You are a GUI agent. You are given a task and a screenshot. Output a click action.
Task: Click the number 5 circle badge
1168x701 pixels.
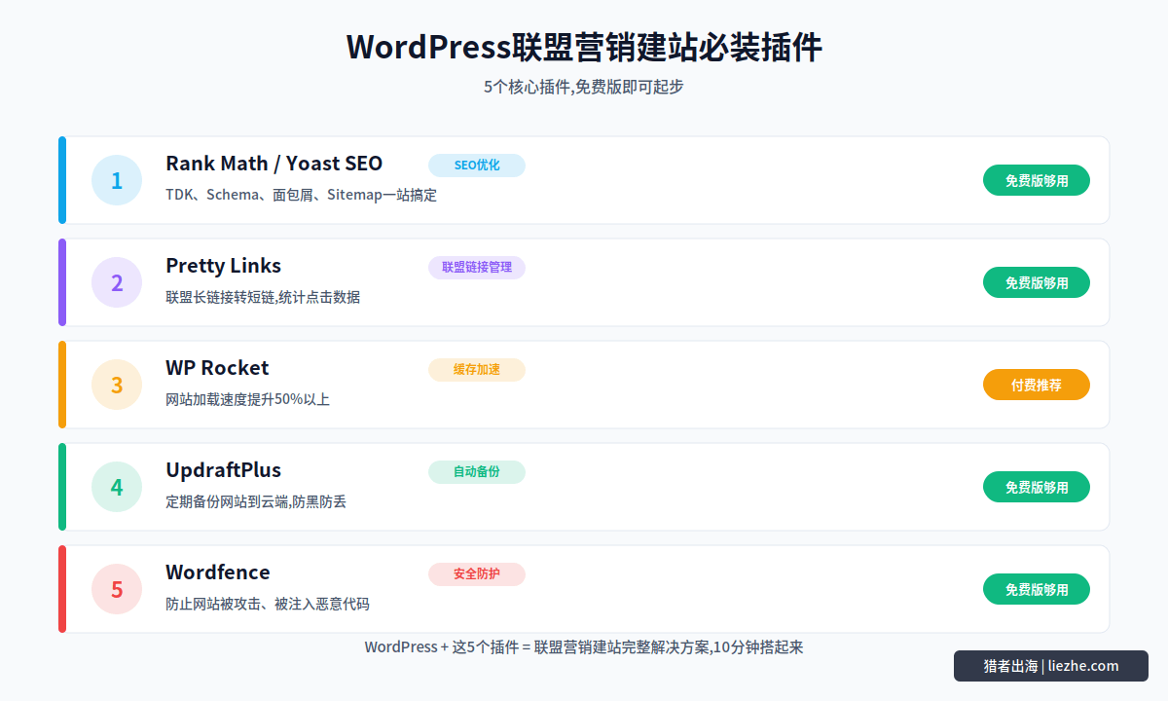(117, 589)
